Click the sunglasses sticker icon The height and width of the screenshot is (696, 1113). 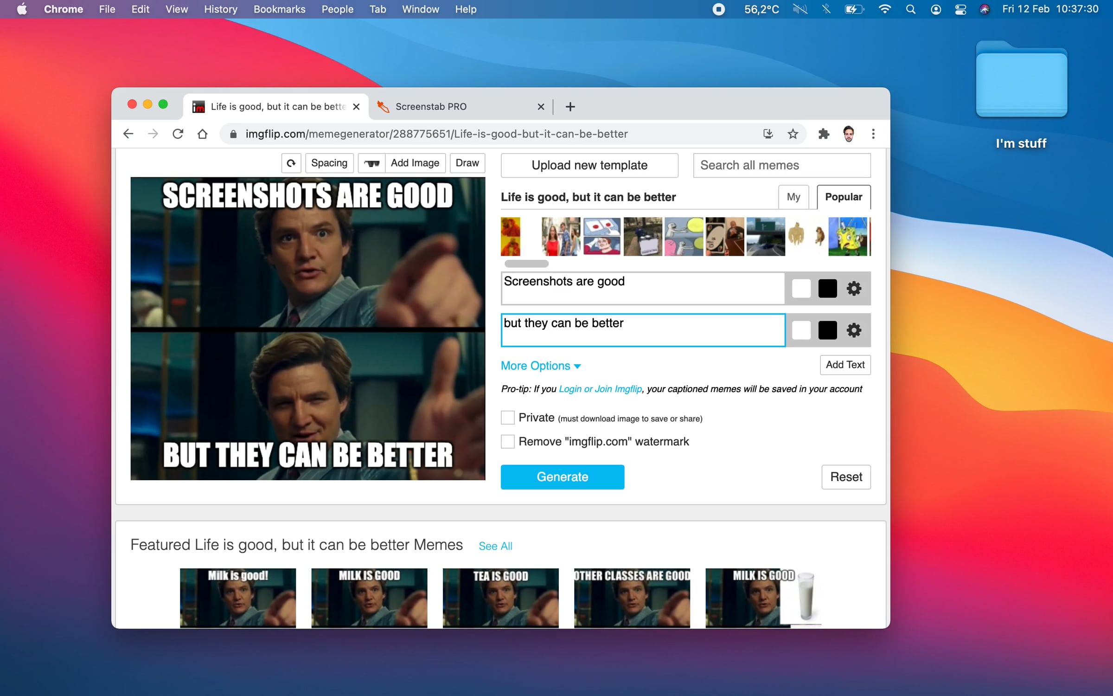click(x=371, y=163)
